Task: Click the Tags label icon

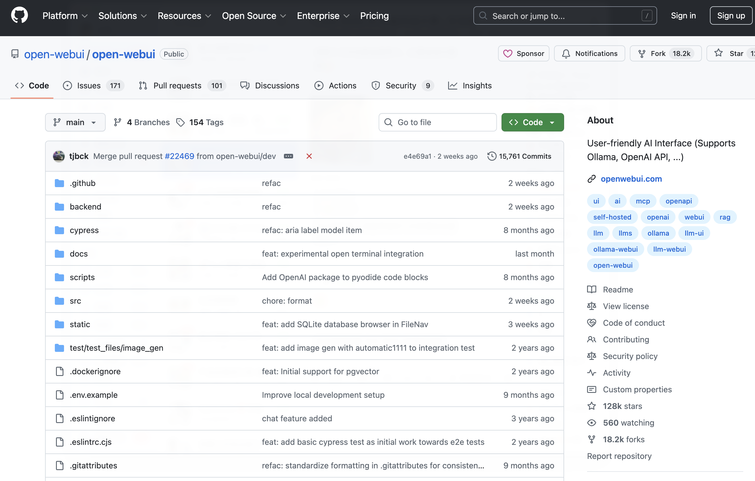Action: 180,122
